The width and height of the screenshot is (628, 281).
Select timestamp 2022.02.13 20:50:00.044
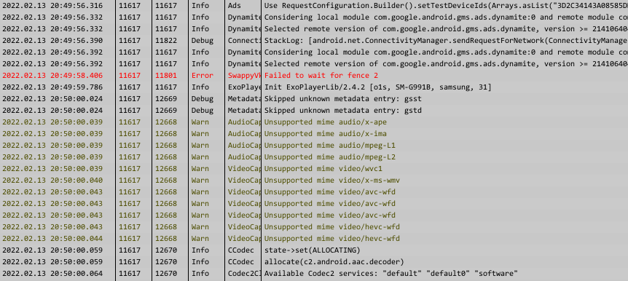(52, 238)
